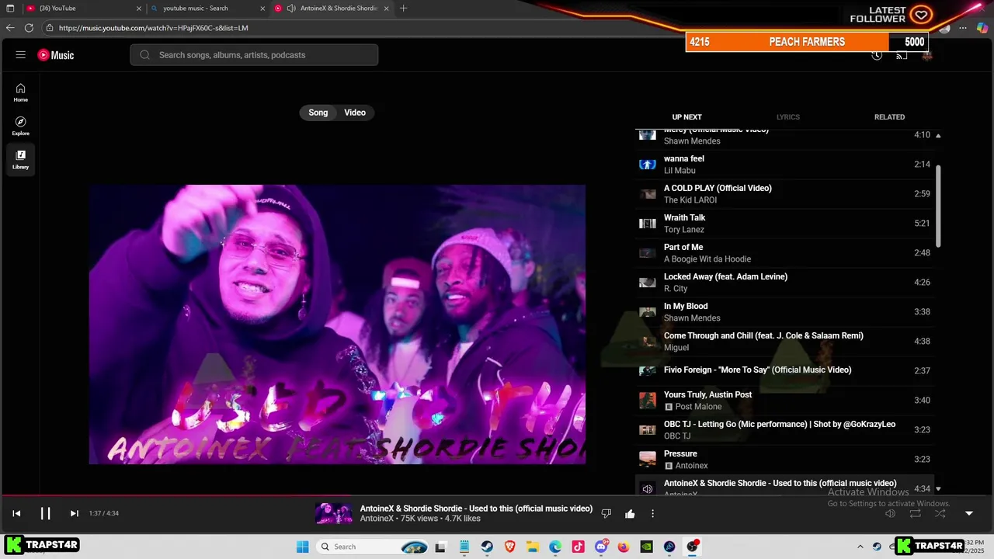The height and width of the screenshot is (559, 994).
Task: Skip to previous track
Action: coord(16,513)
